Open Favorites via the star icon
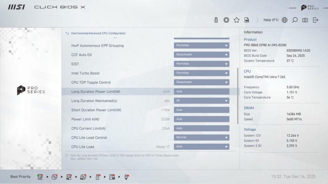Screen dimensions: 328x184 coord(237,20)
